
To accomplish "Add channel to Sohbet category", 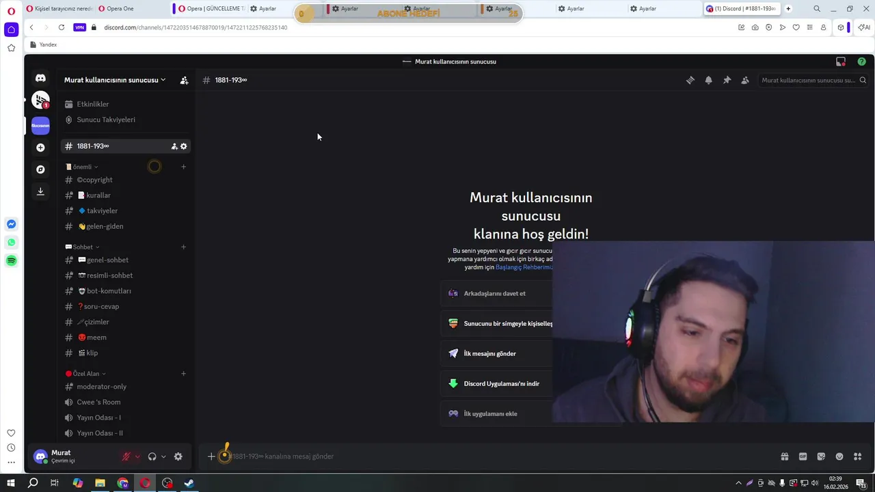I will click(x=183, y=247).
